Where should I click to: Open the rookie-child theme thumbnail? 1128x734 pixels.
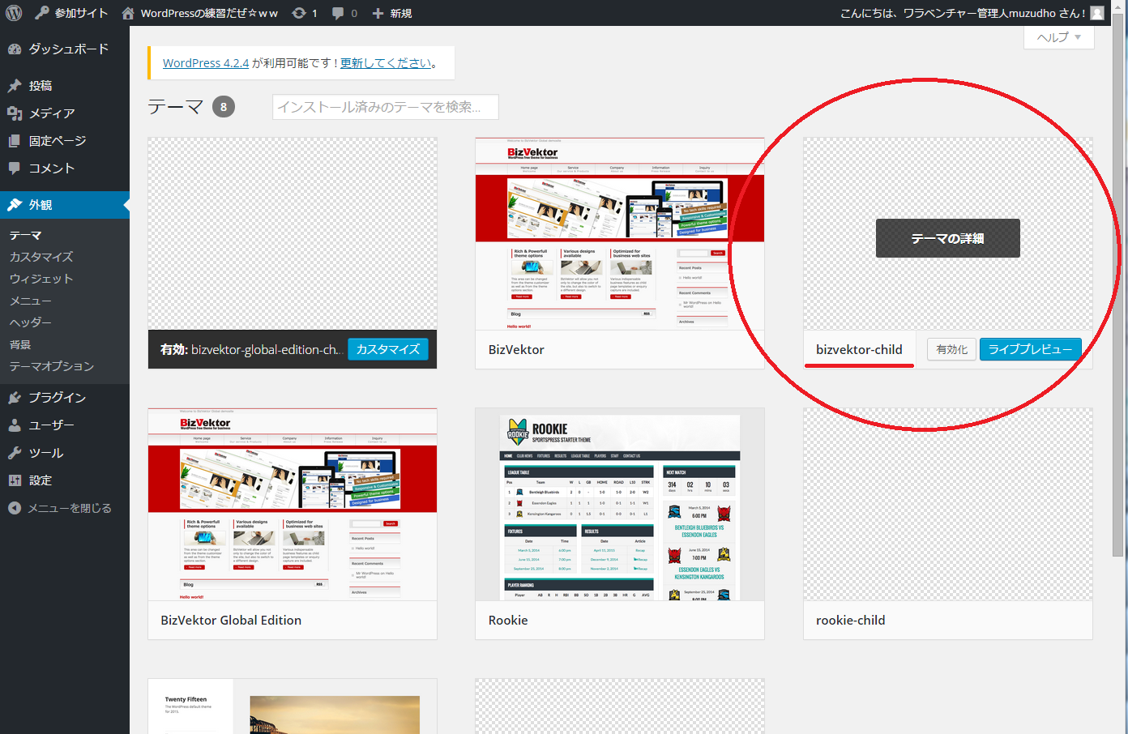coord(948,505)
